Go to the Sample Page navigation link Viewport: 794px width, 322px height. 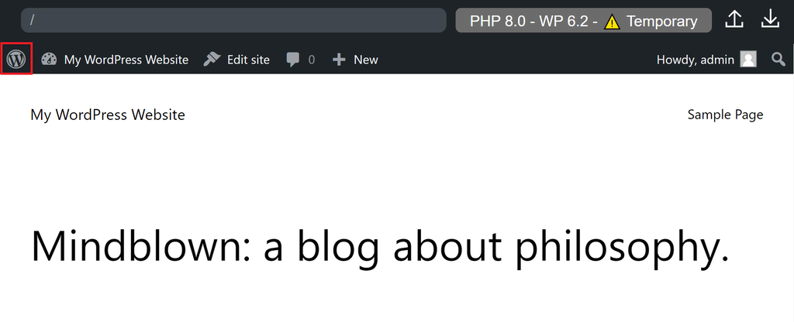pos(725,115)
